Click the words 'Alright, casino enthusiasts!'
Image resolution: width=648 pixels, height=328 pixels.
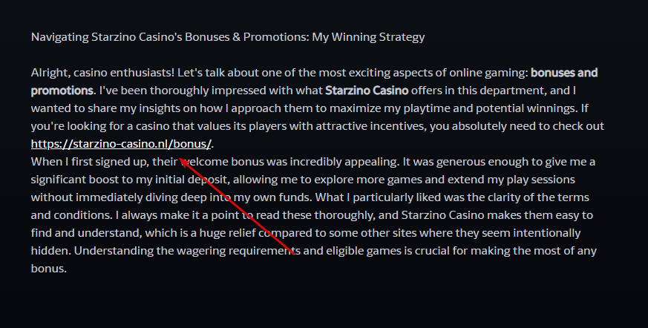[102, 73]
